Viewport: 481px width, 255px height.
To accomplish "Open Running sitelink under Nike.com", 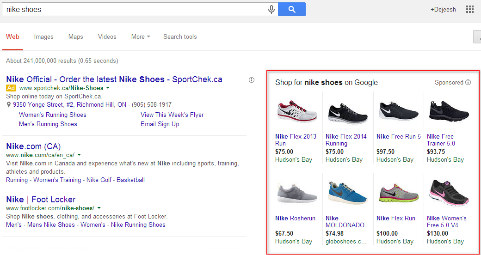I will pos(17,180).
